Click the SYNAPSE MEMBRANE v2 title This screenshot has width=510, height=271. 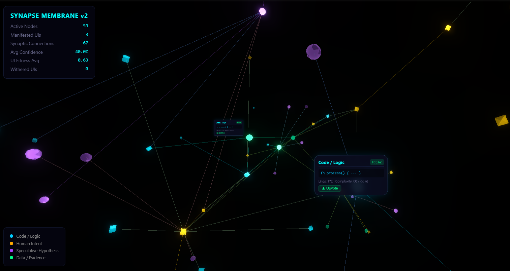(x=49, y=16)
